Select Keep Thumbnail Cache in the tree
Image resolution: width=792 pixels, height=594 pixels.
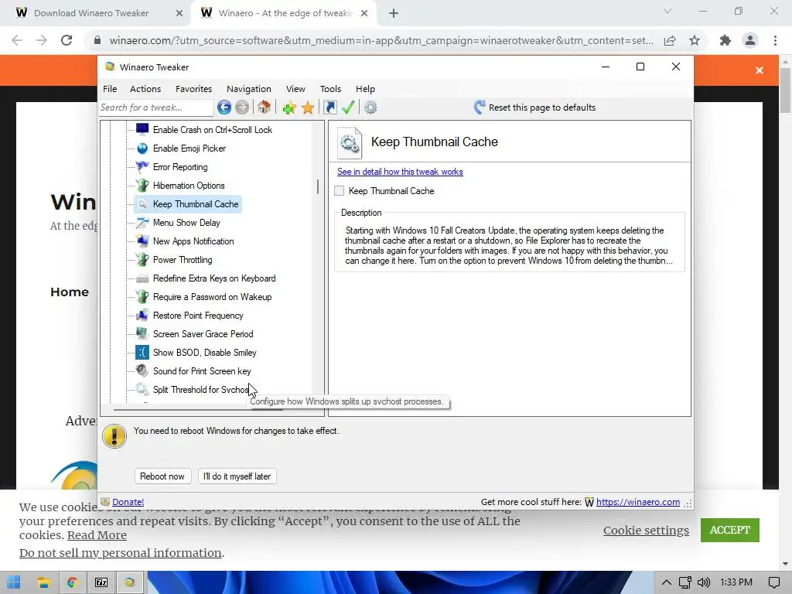pyautogui.click(x=196, y=204)
